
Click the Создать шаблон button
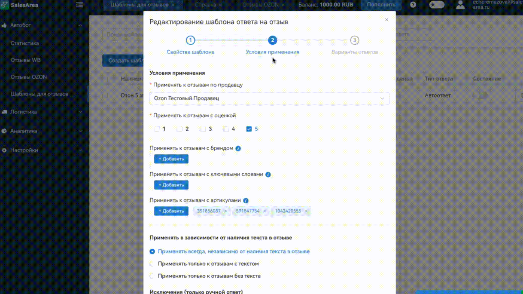point(123,60)
